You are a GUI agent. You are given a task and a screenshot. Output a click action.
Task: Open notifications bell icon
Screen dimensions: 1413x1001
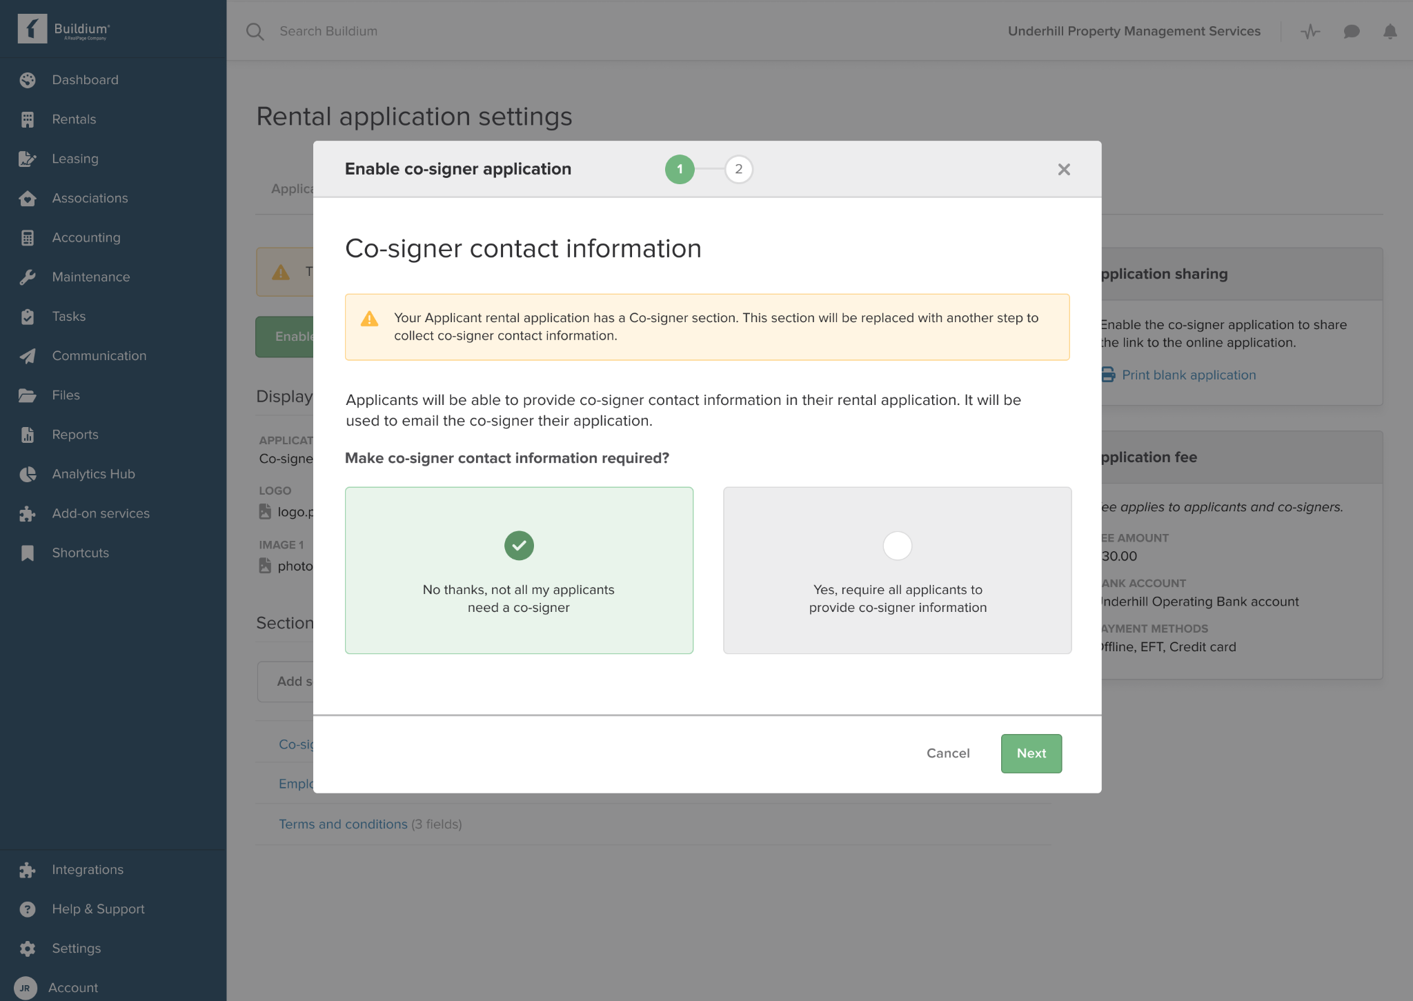(x=1390, y=32)
